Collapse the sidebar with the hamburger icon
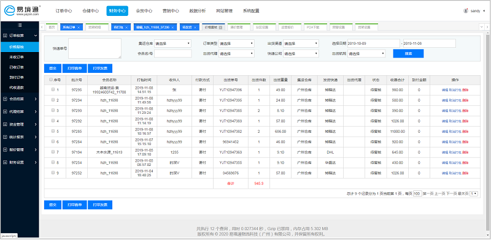491x240 pixels. pos(20,25)
